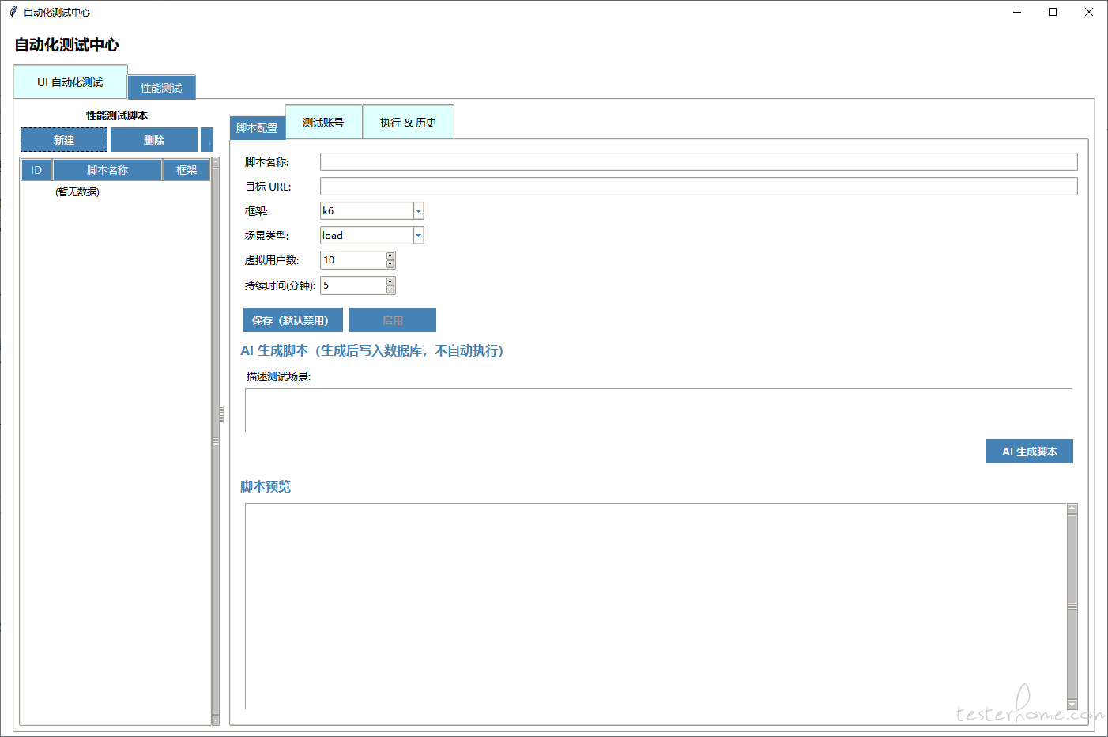This screenshot has height=737, width=1108.
Task: Click the 描述测试场景 text area
Action: click(658, 410)
